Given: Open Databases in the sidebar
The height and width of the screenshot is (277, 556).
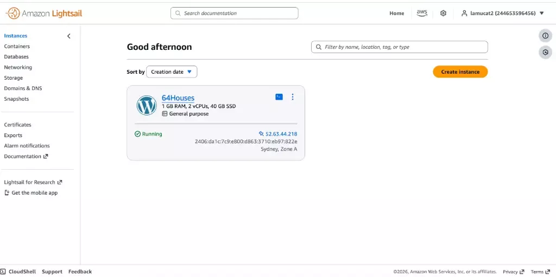Looking at the screenshot, I should point(16,57).
